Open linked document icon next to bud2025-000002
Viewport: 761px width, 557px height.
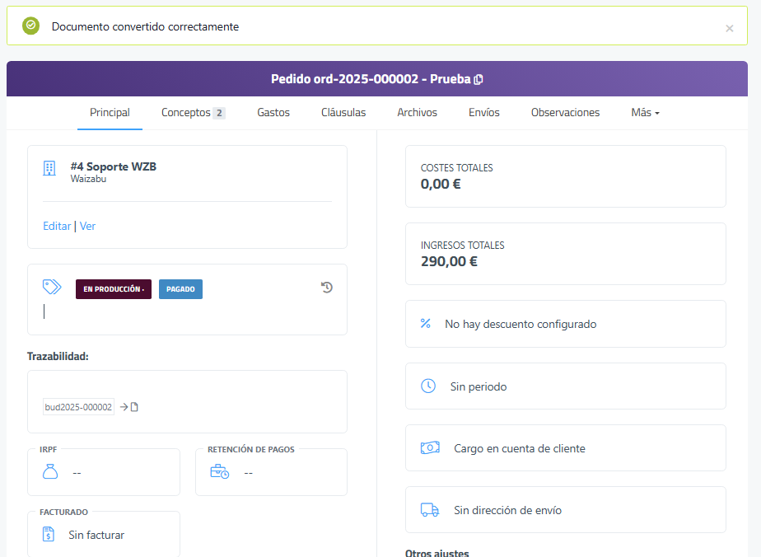134,407
